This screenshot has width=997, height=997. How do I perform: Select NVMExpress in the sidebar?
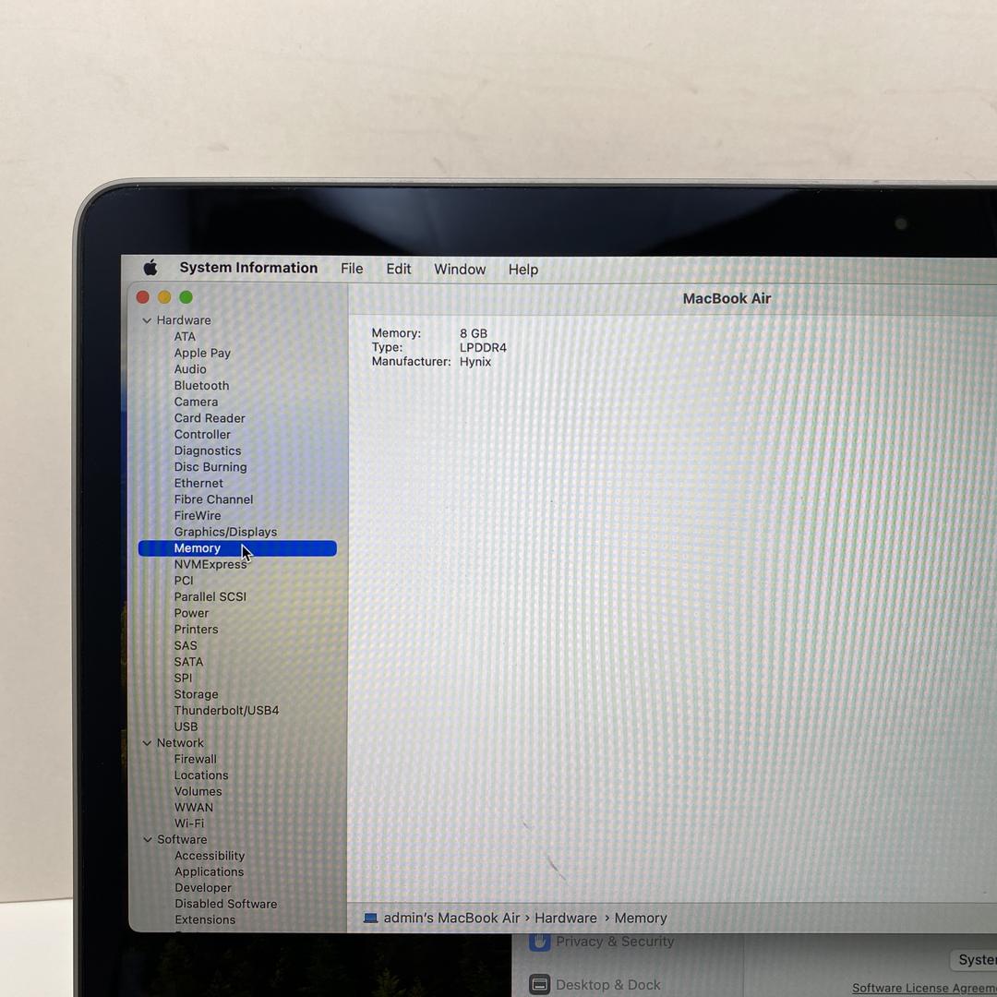[210, 565]
